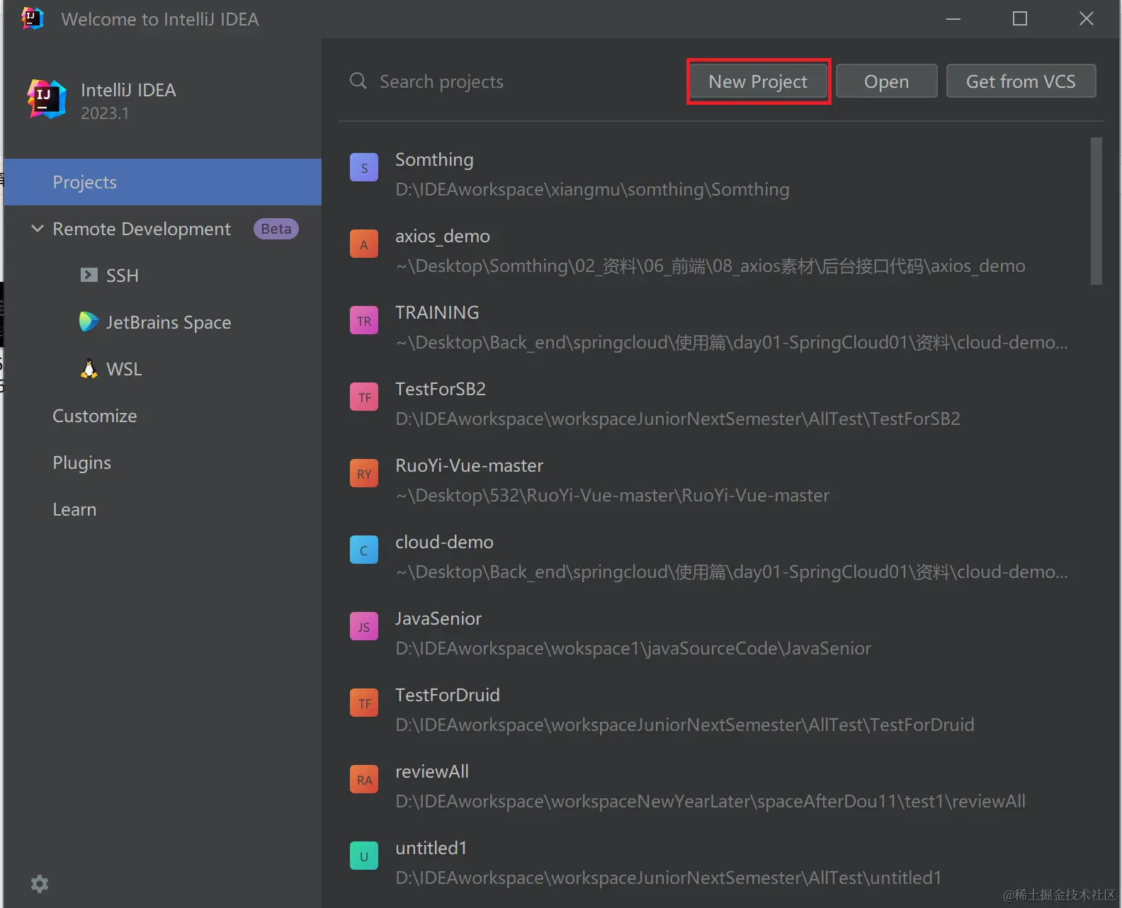Screen dimensions: 1122x908
Task: Click the JavaSenior project JS icon
Action: (364, 626)
